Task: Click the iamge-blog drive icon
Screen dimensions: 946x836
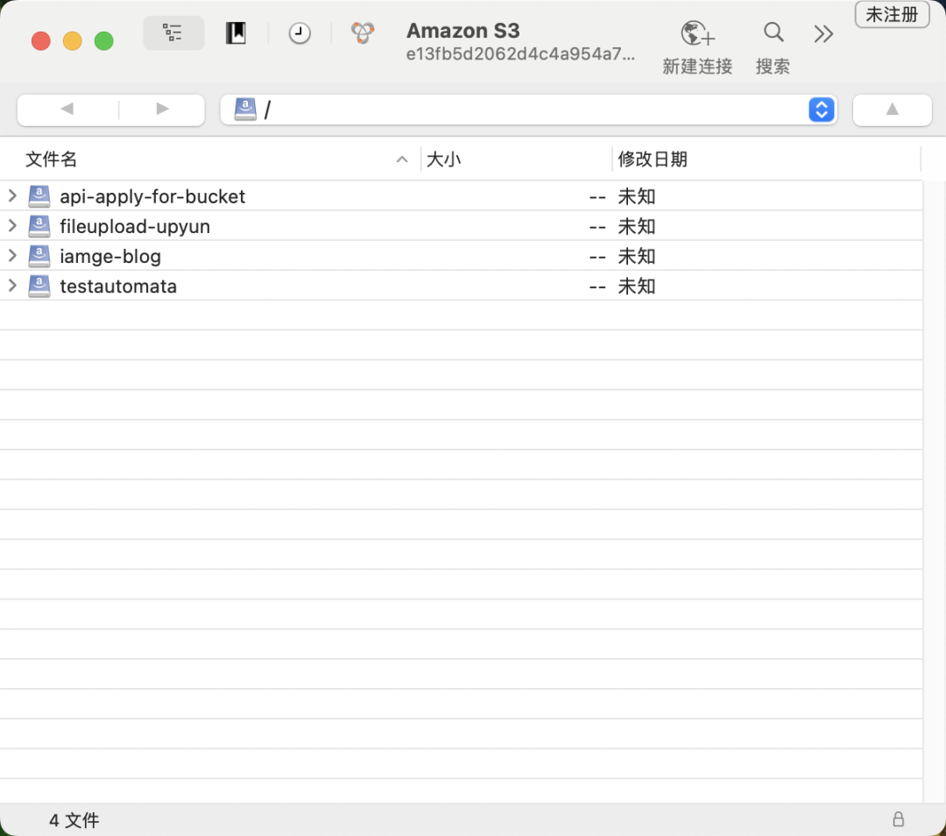Action: point(39,257)
